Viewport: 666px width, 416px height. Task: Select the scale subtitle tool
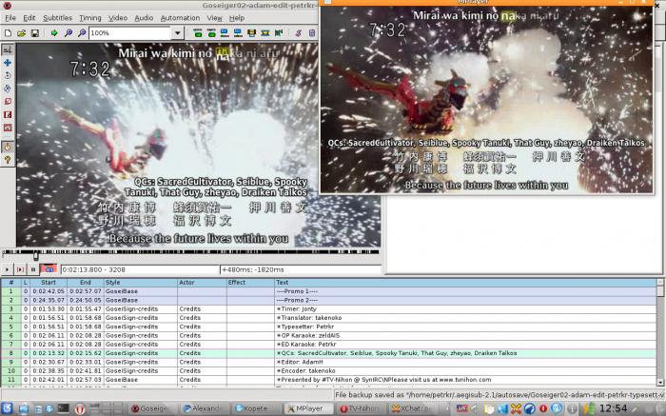click(x=8, y=102)
